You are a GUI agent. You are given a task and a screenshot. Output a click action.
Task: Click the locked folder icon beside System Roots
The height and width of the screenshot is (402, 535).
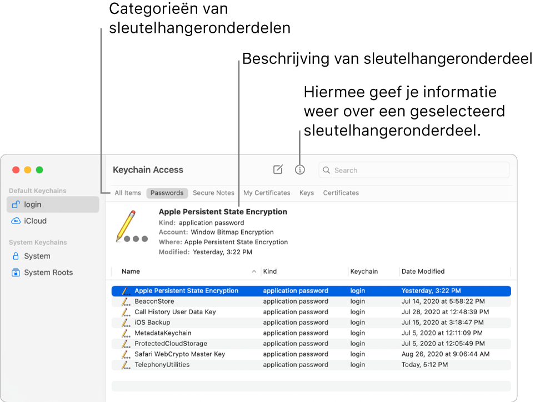pos(16,273)
